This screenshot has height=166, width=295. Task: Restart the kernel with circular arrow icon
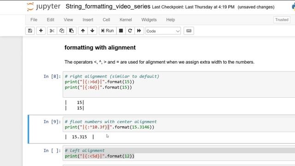click(x=130, y=31)
